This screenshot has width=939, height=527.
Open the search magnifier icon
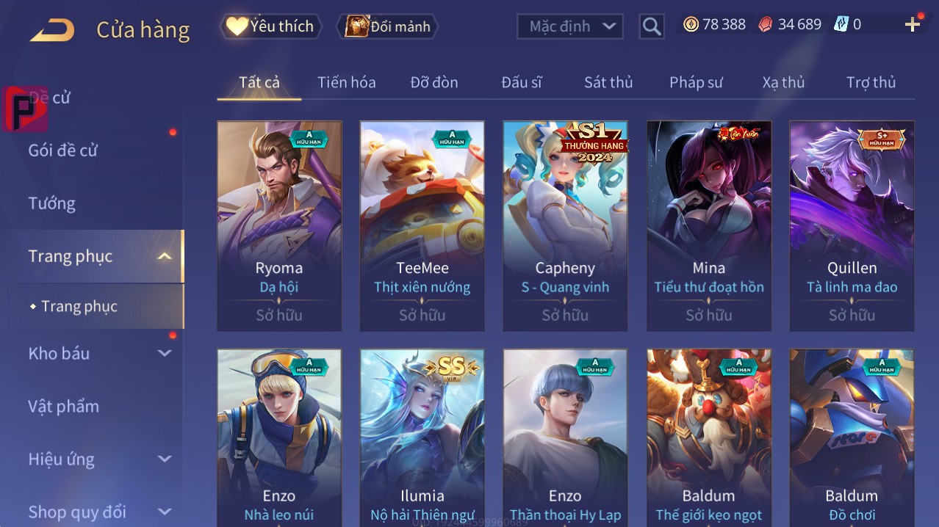pyautogui.click(x=652, y=26)
